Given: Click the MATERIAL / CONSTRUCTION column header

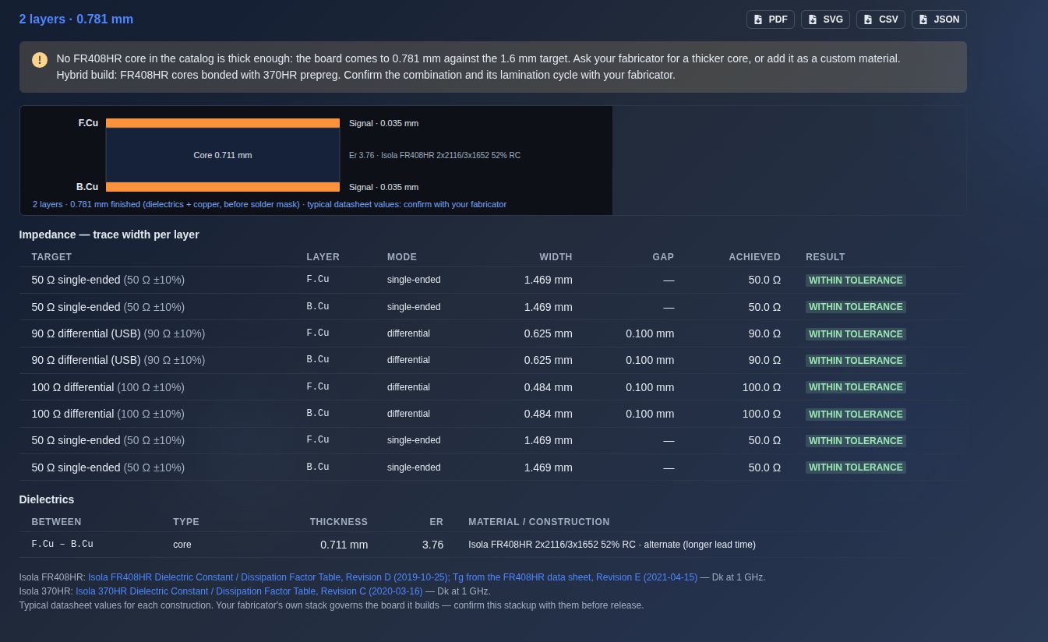Looking at the screenshot, I should [x=539, y=522].
